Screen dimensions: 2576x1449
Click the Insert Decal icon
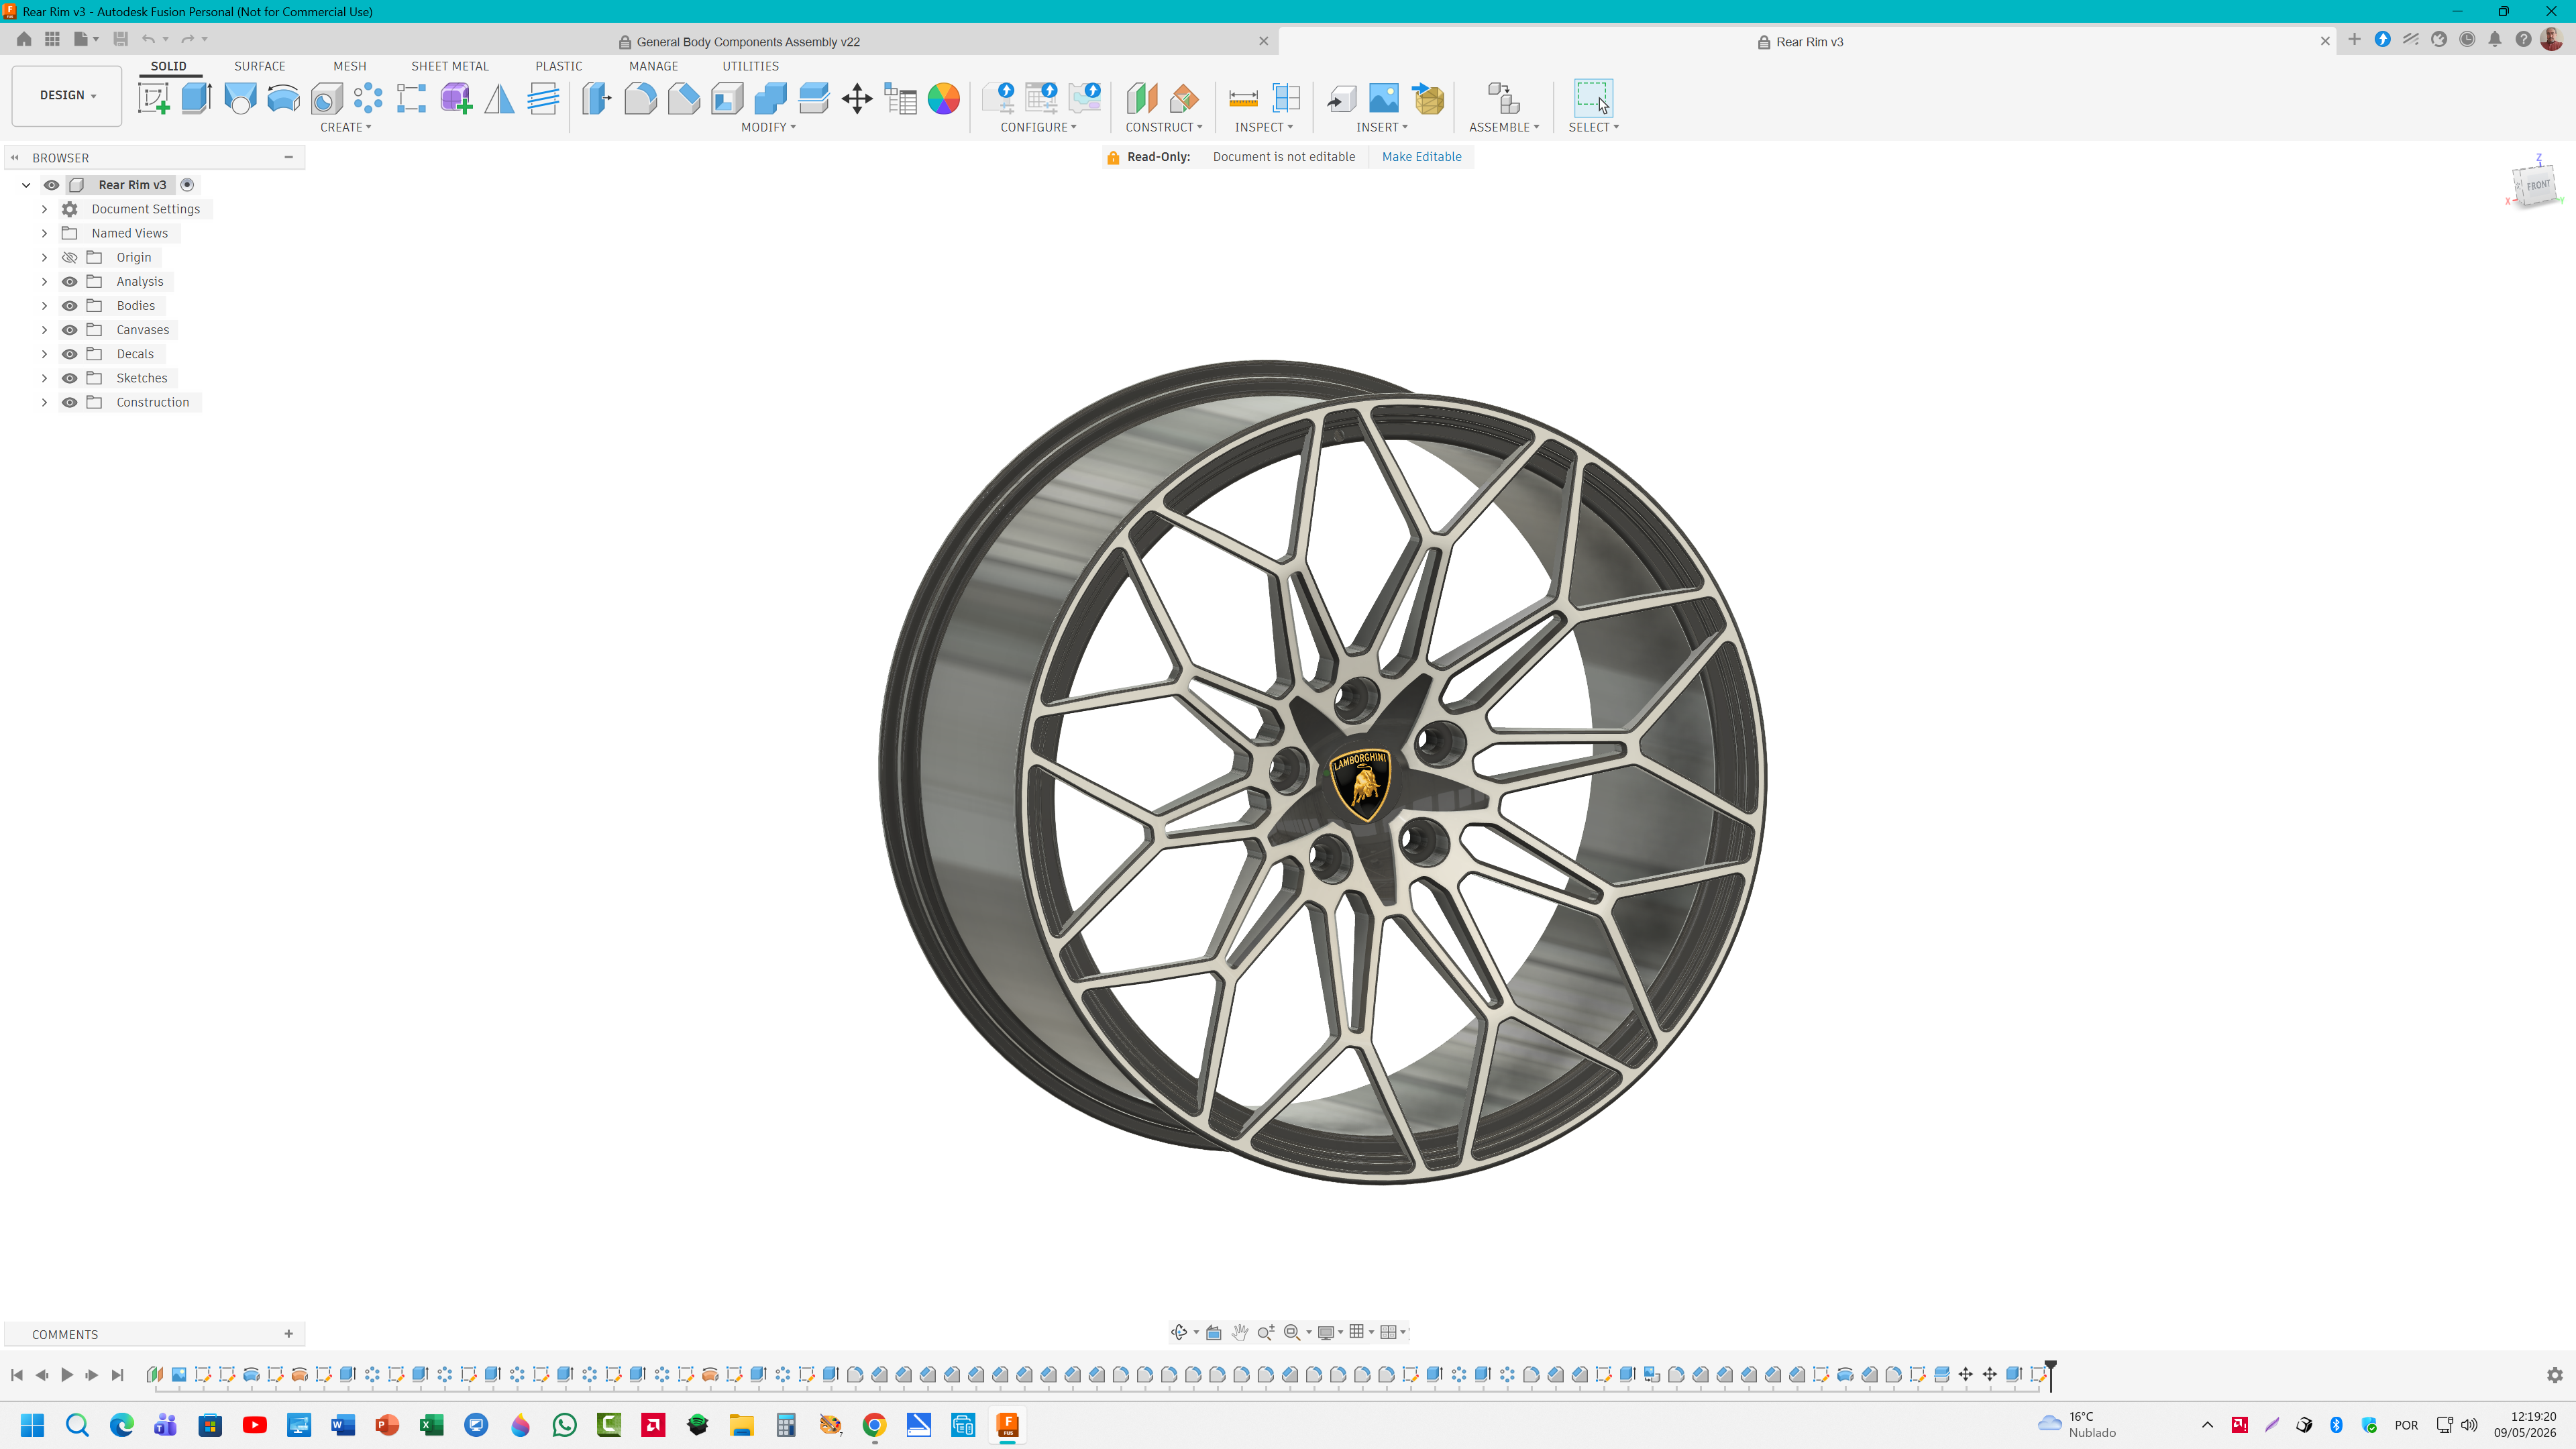[1384, 98]
